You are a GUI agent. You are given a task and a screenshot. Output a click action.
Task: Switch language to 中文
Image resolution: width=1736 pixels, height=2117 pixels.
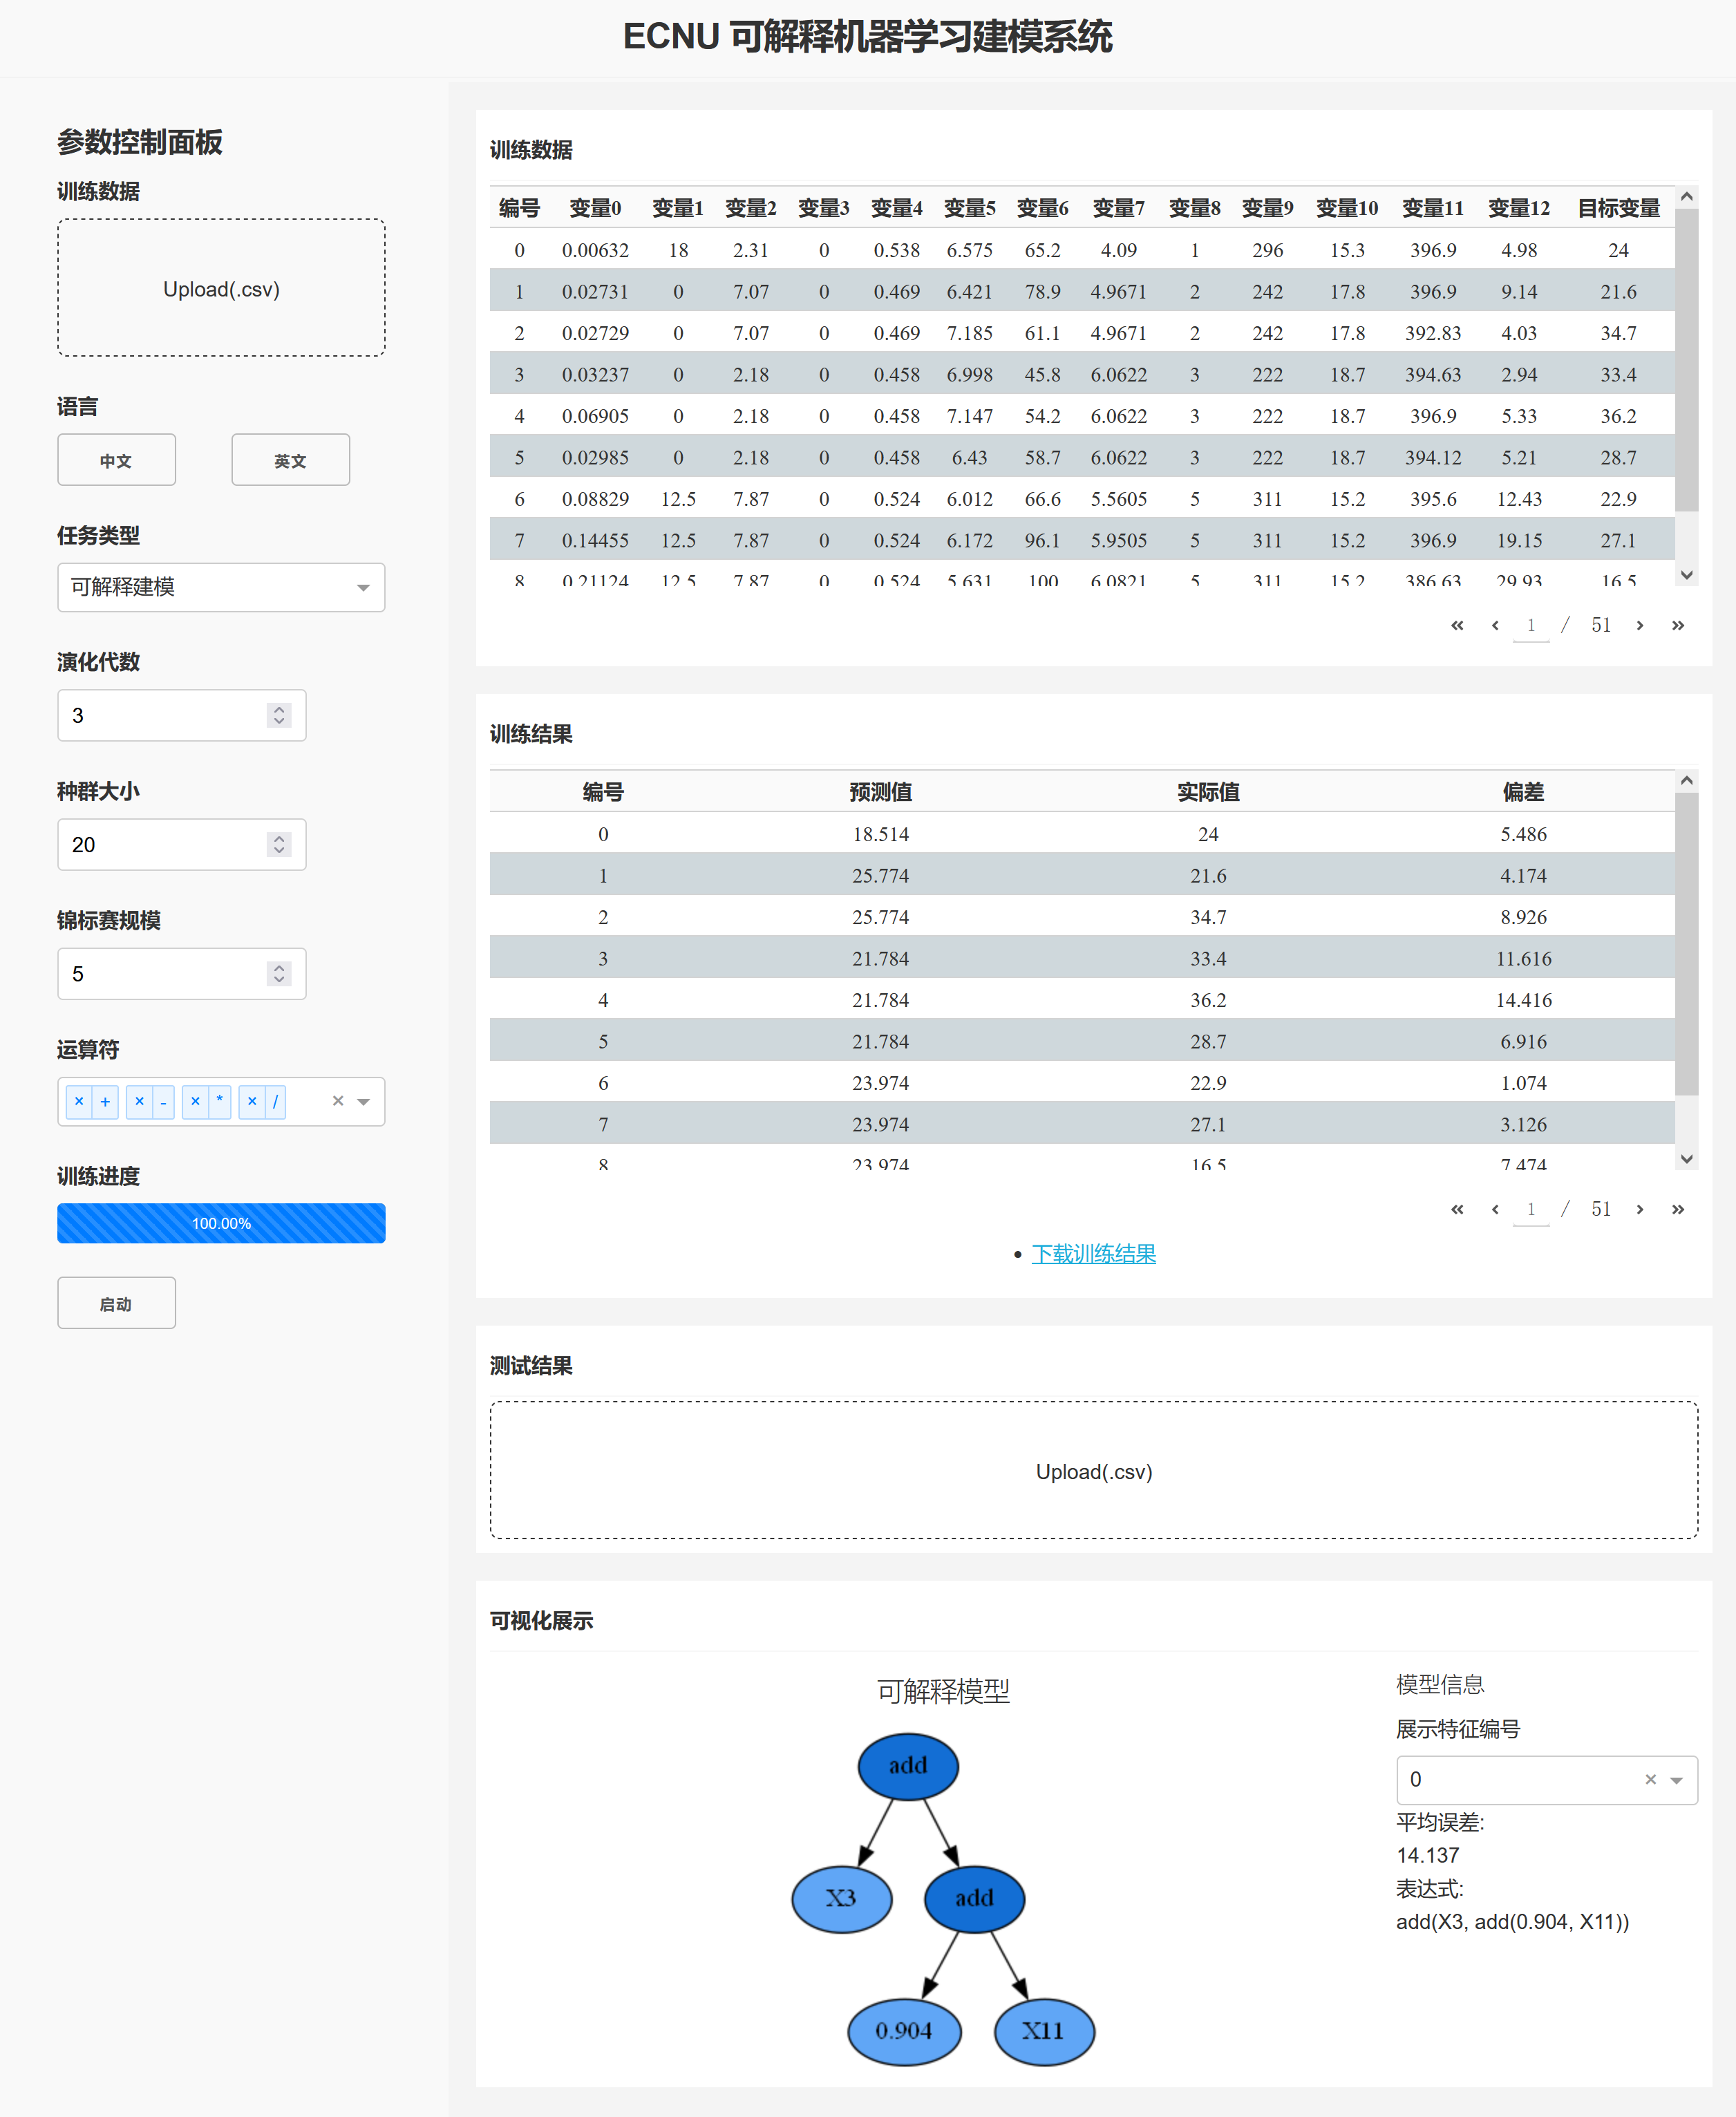click(116, 460)
